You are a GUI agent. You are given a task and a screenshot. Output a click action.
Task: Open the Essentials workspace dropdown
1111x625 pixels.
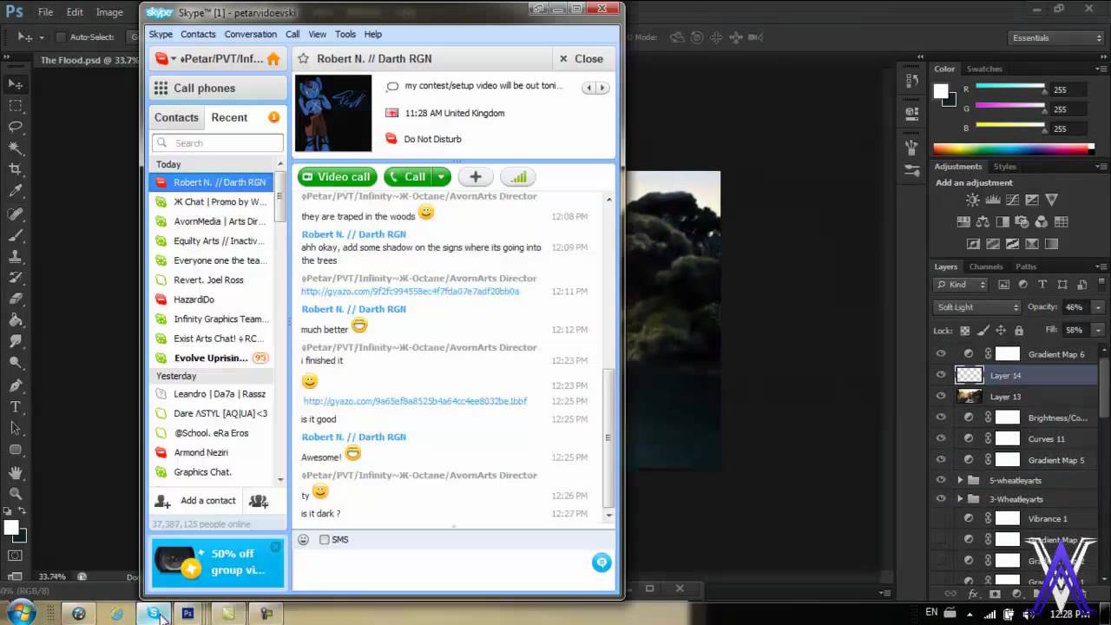tap(1056, 37)
